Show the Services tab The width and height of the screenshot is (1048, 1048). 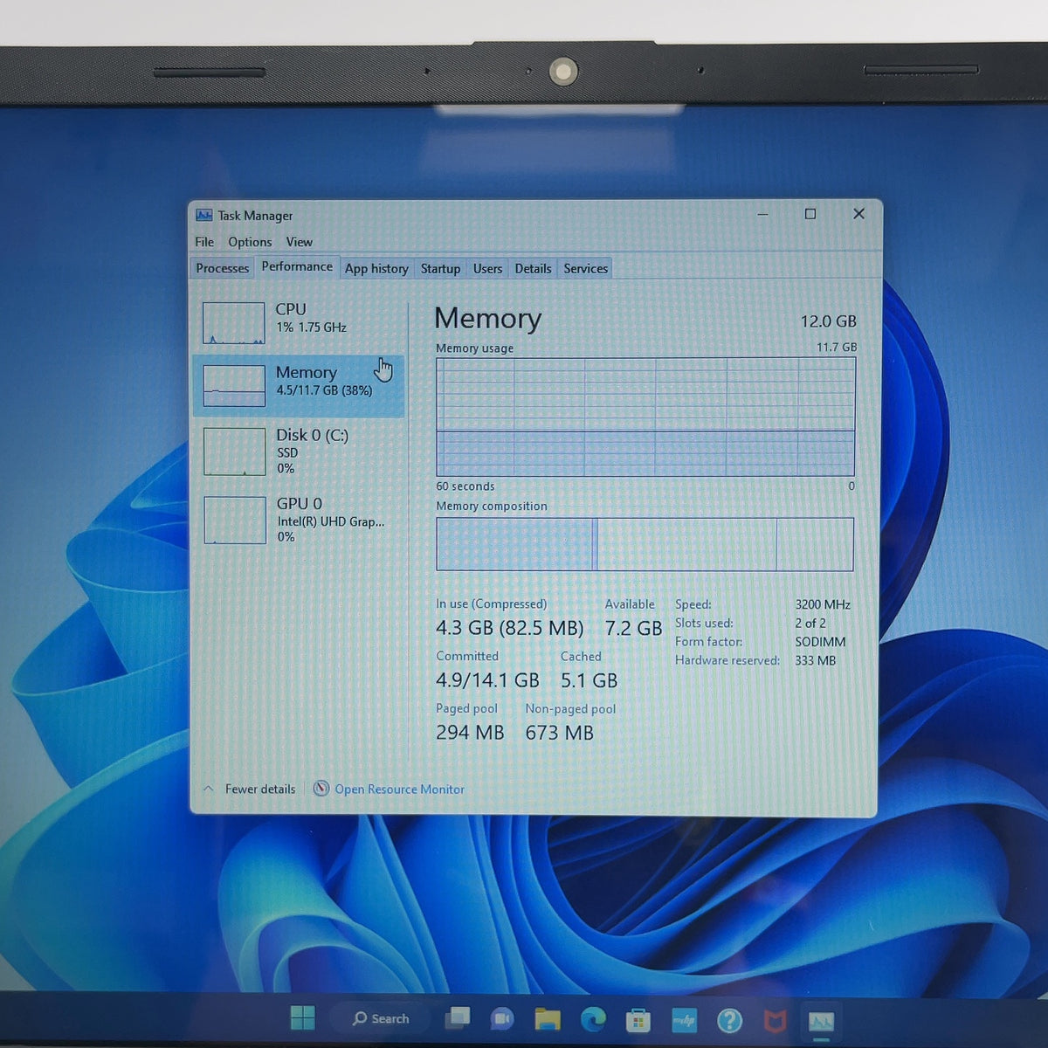click(x=585, y=268)
